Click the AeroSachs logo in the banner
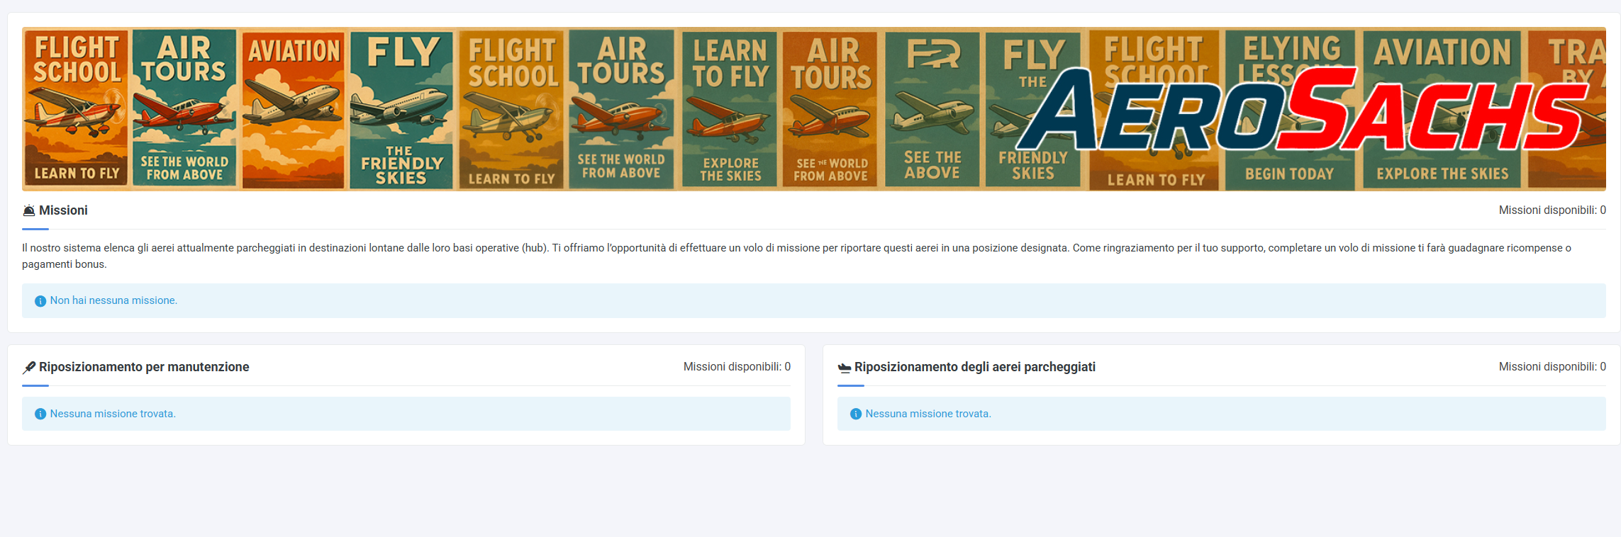The height and width of the screenshot is (537, 1621). [1305, 110]
